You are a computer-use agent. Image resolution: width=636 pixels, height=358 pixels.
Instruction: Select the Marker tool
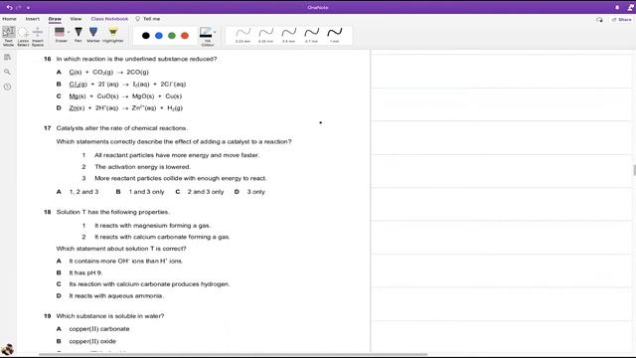pyautogui.click(x=93, y=35)
